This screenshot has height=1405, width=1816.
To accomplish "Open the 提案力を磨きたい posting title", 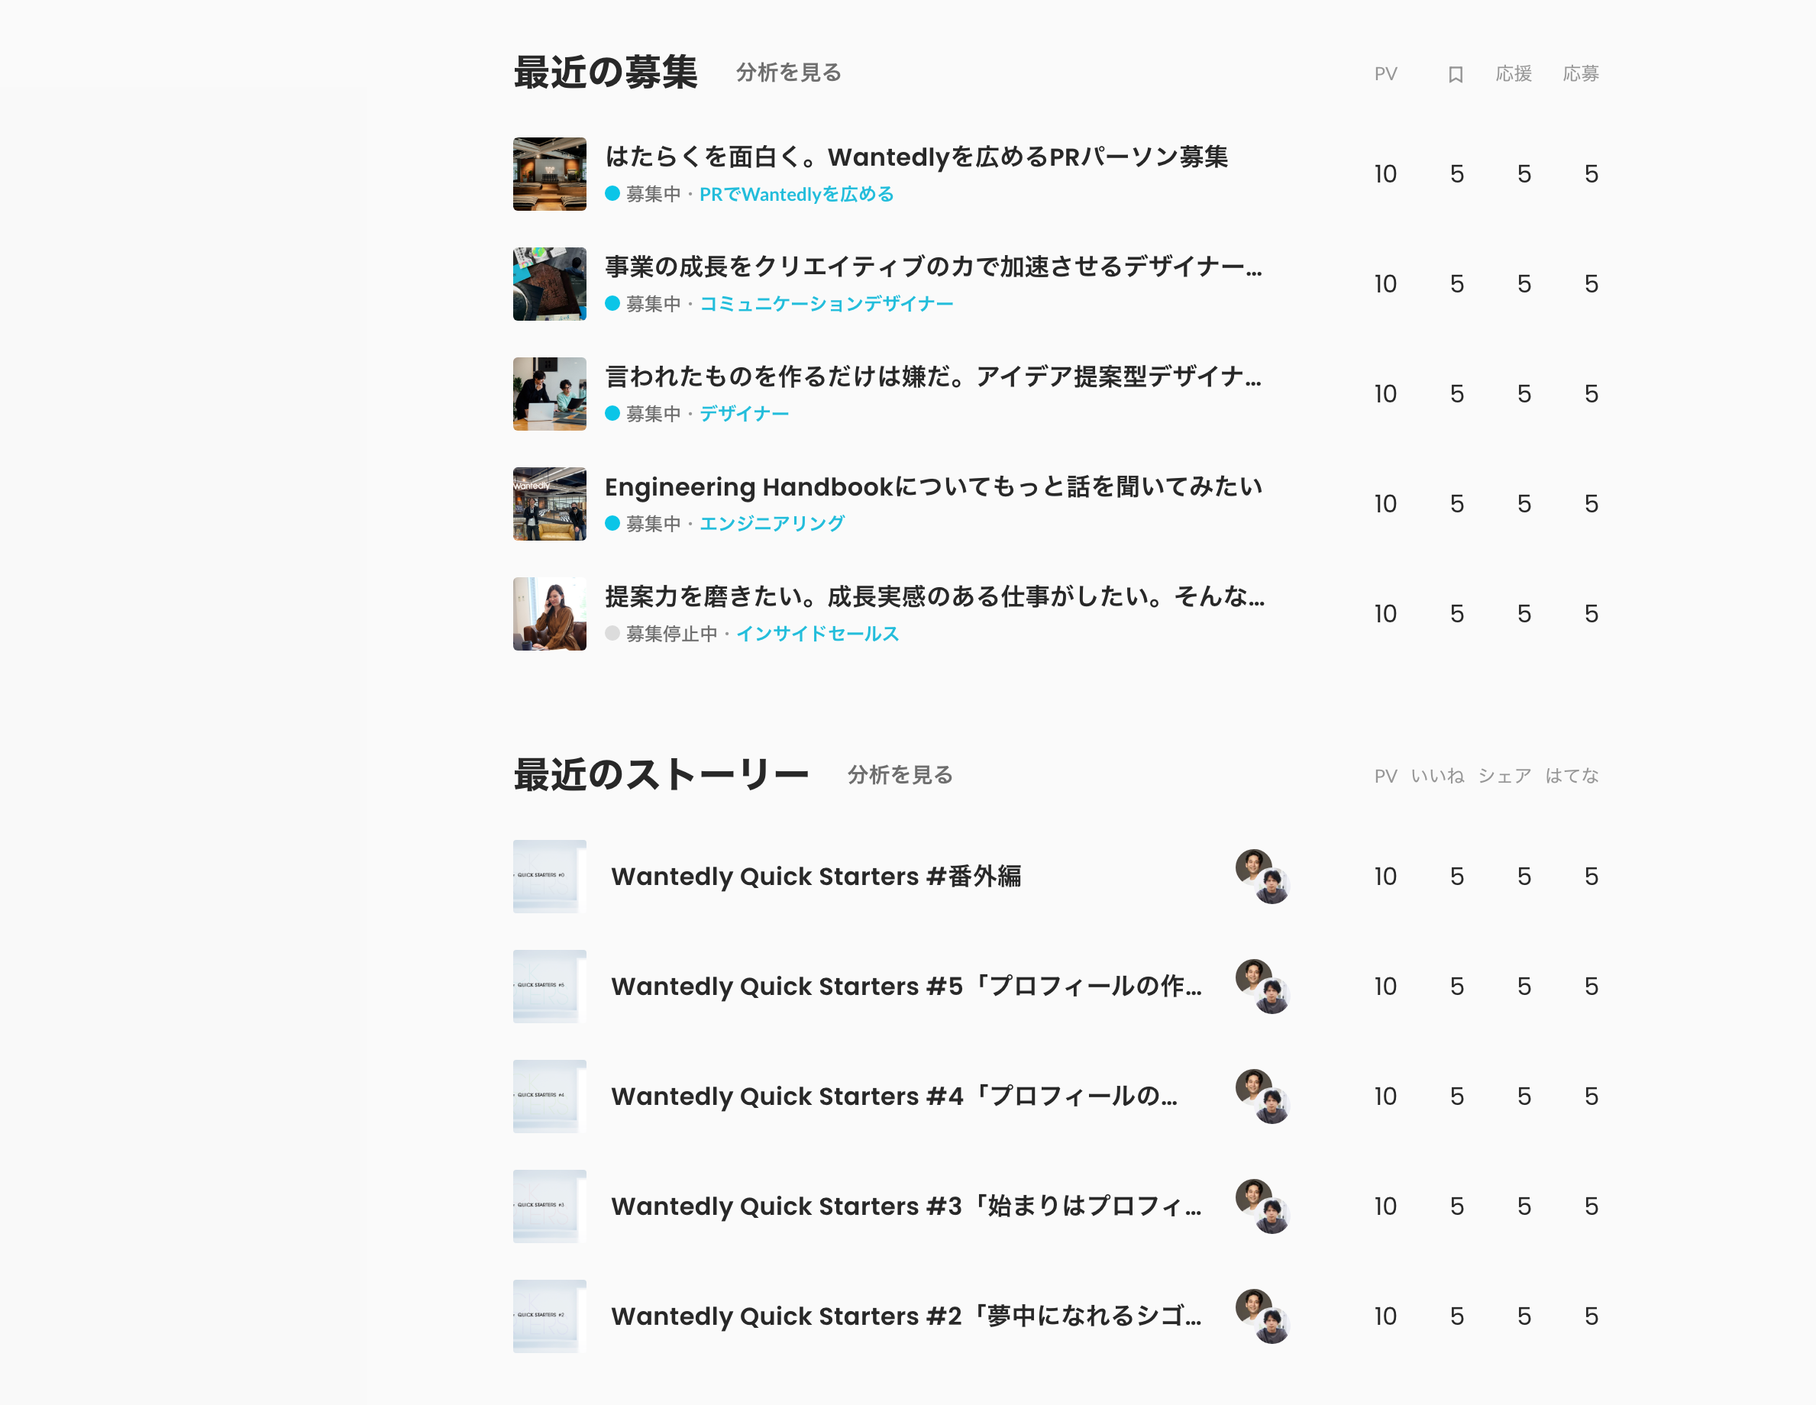I will (x=935, y=596).
